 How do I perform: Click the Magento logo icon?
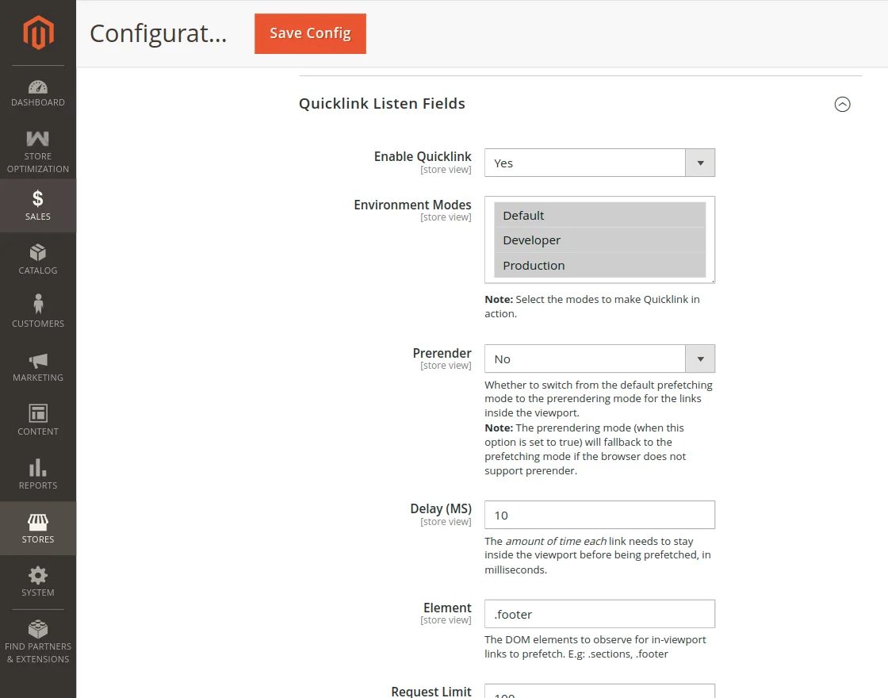(x=38, y=33)
